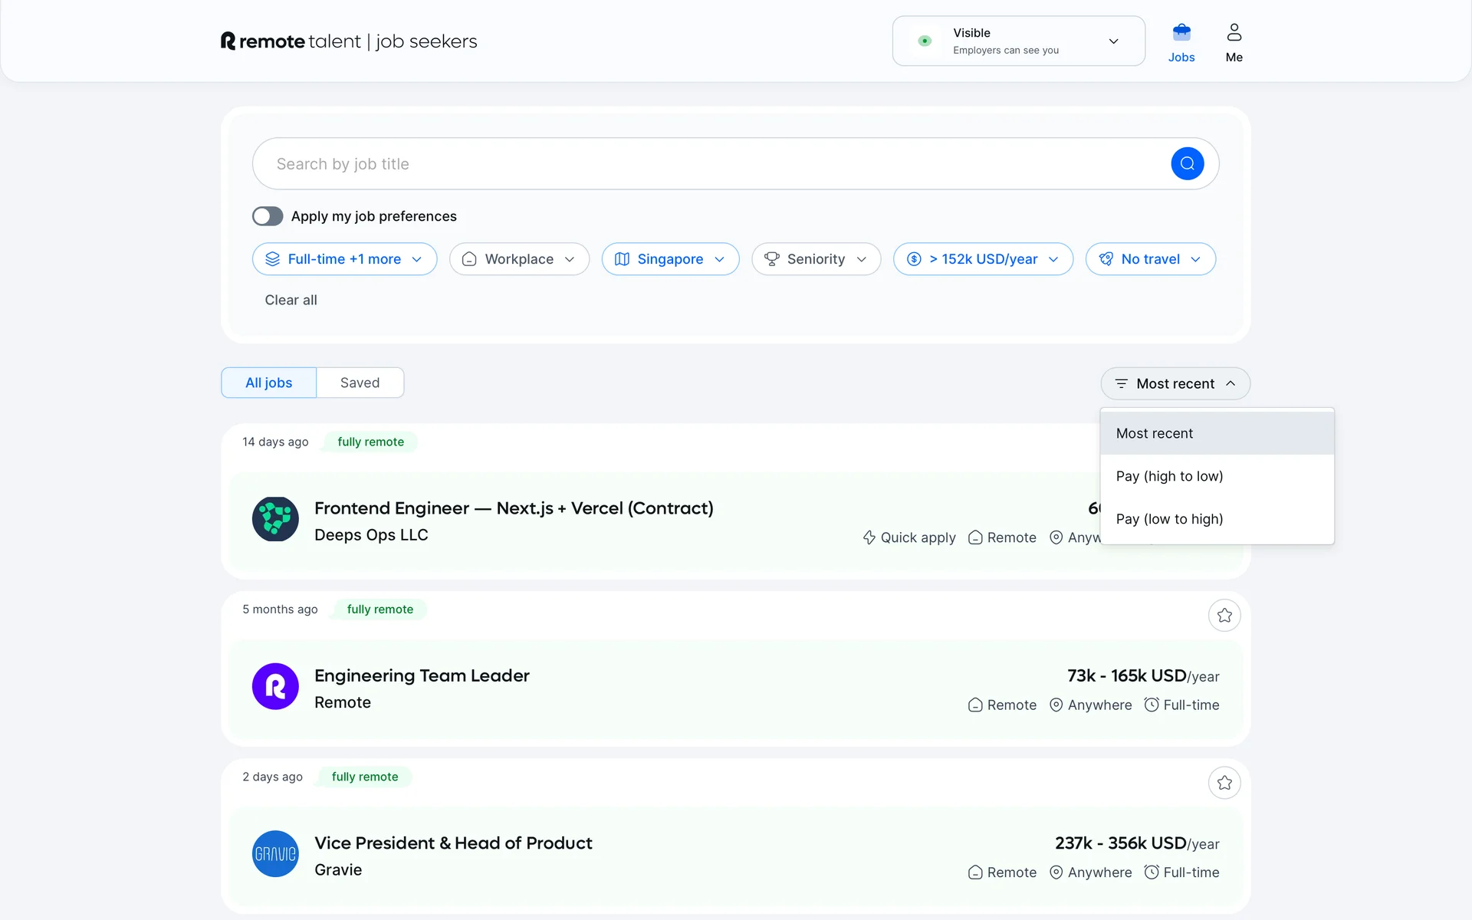1472x920 pixels.
Task: Save the Engineering Team Leader job with star
Action: 1224,616
